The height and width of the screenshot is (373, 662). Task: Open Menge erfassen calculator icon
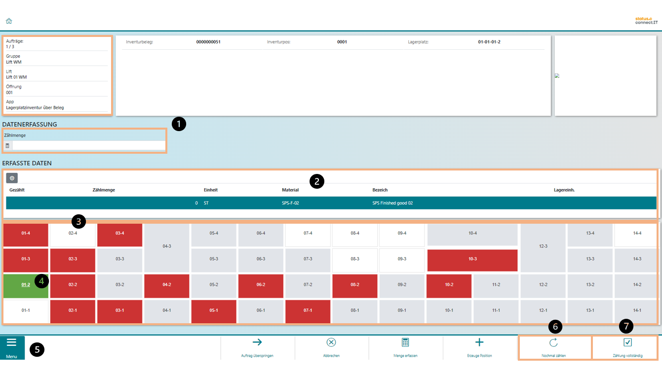pos(405,342)
